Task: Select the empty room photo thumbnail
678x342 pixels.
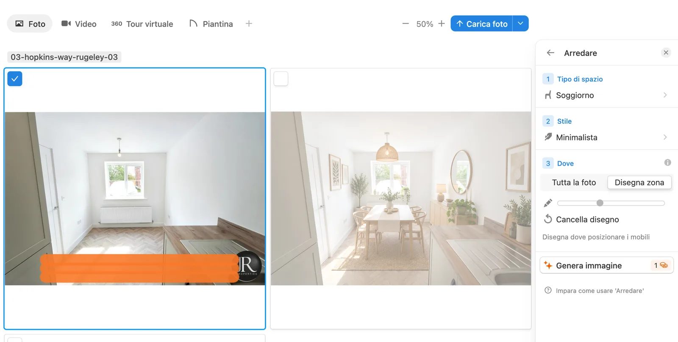Action: tap(135, 198)
